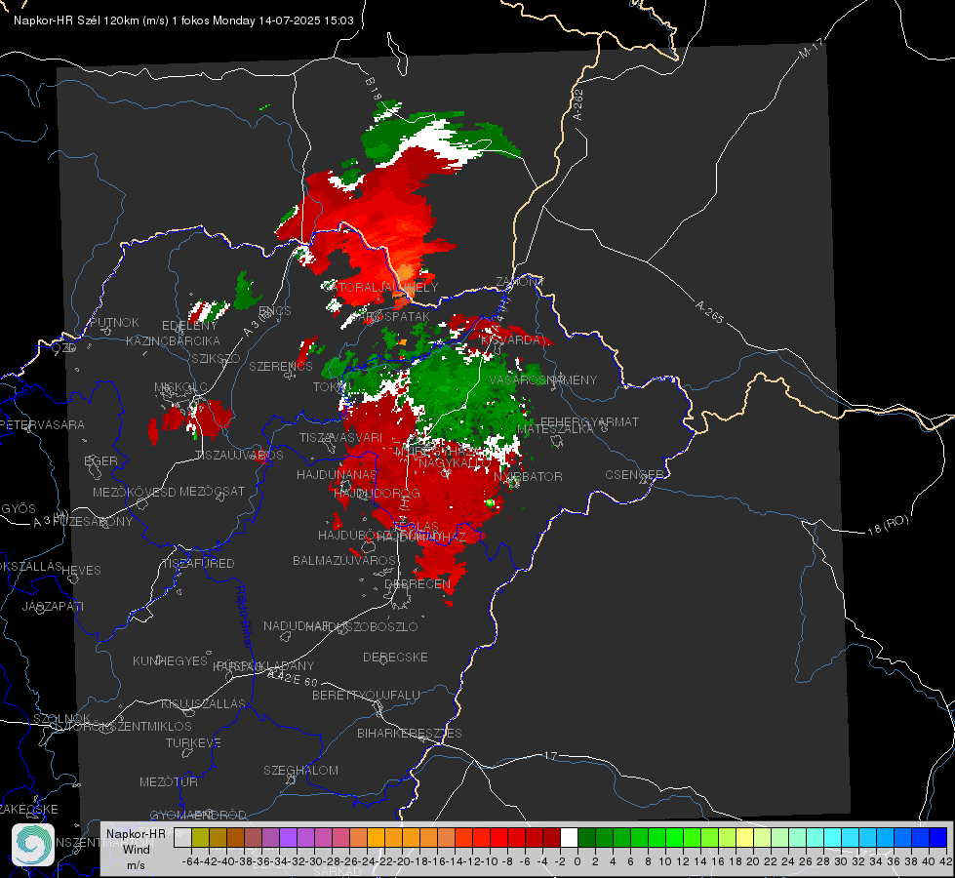955x878 pixels.
Task: Select the SZIKSZÓ town label
Action: (x=217, y=358)
